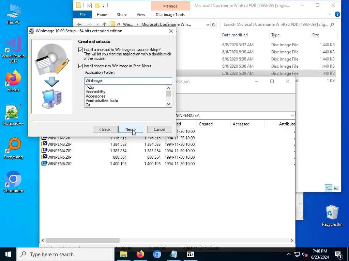349x261 pixels.
Task: Select Administrative Tools folder entry
Action: [x=102, y=101]
